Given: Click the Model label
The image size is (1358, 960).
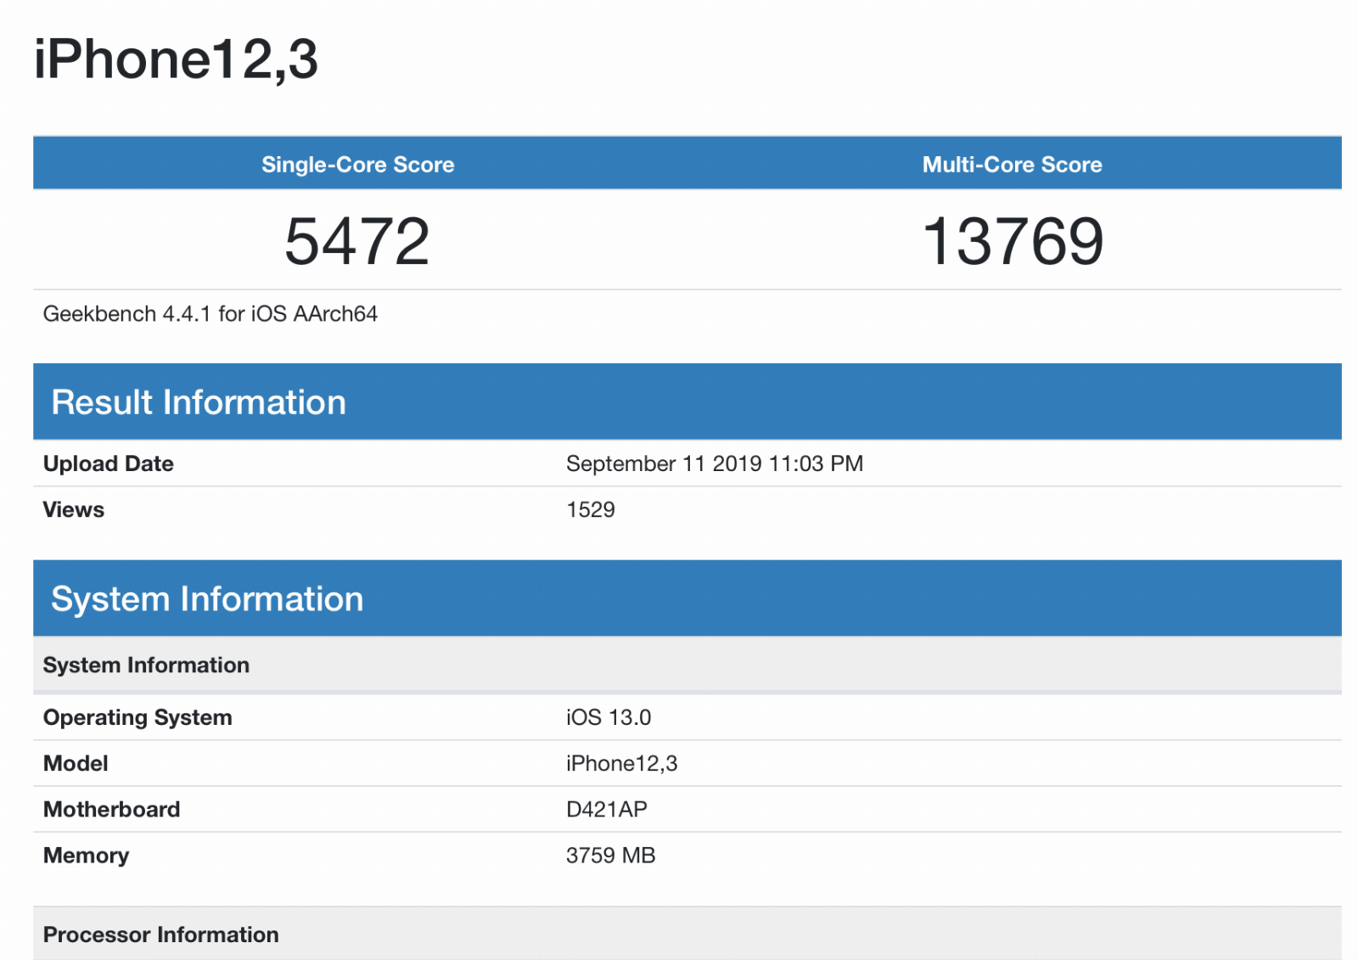Looking at the screenshot, I should point(76,763).
